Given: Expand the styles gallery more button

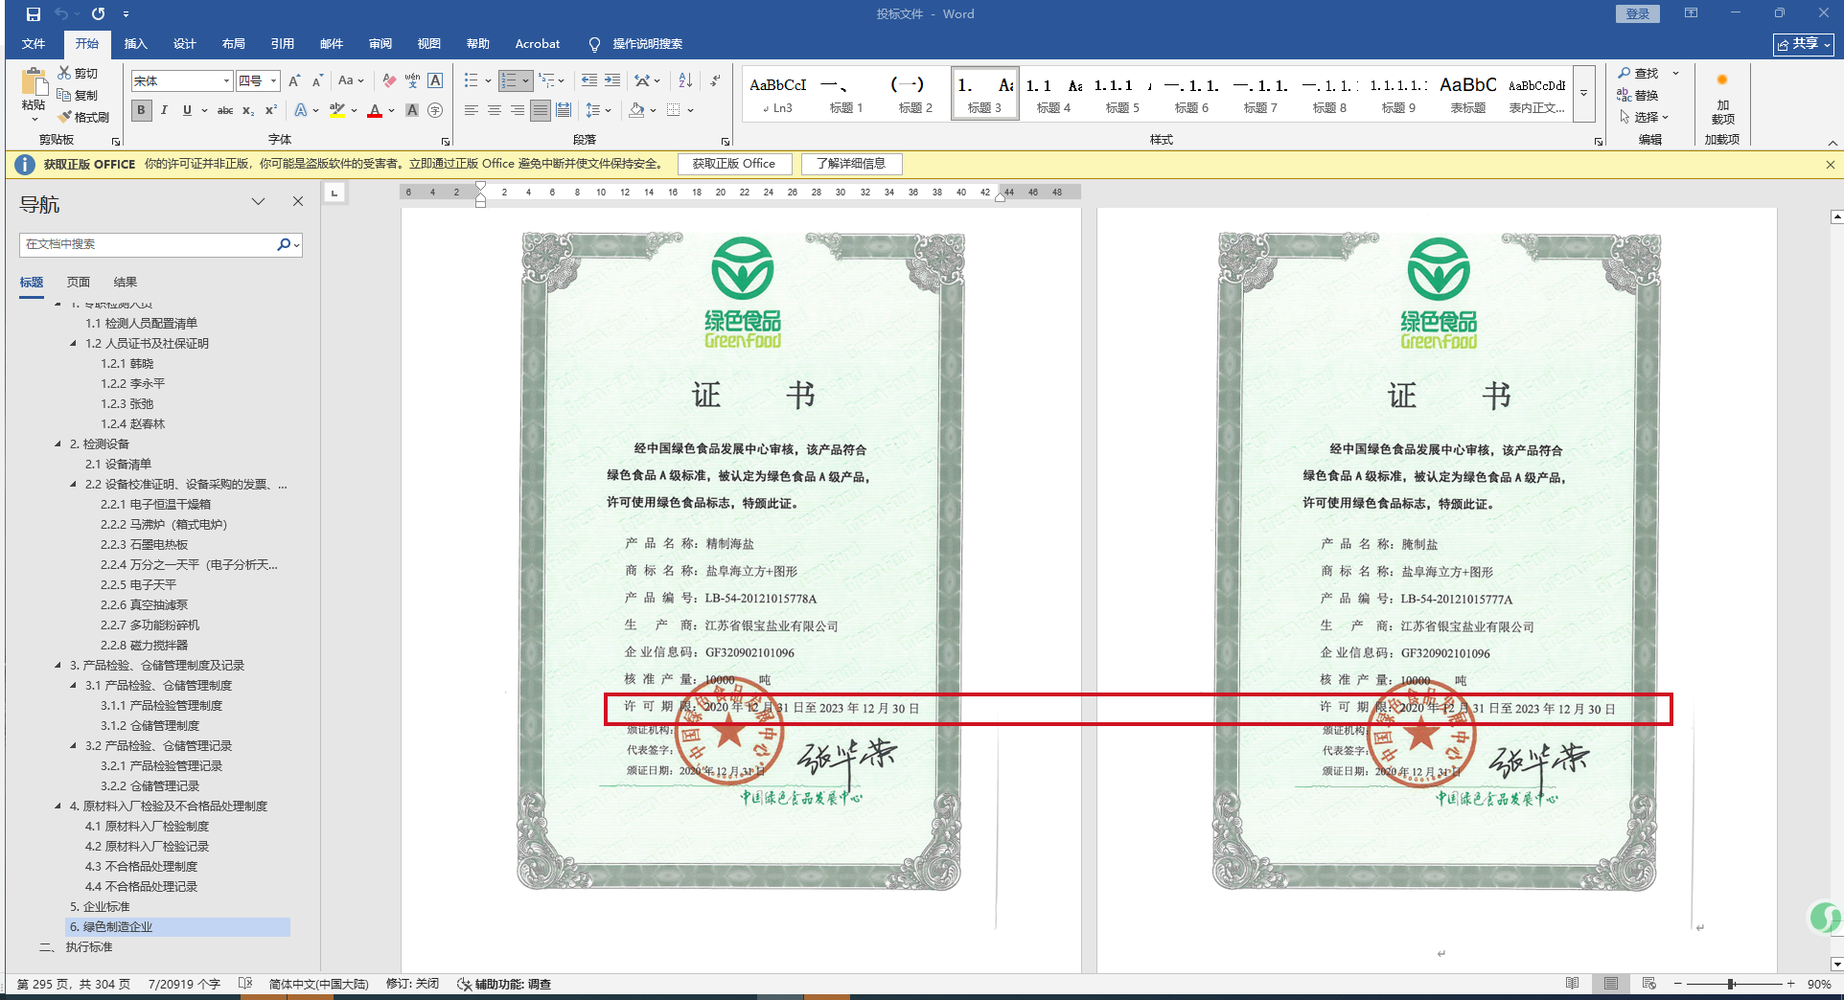Looking at the screenshot, I should tap(1584, 94).
